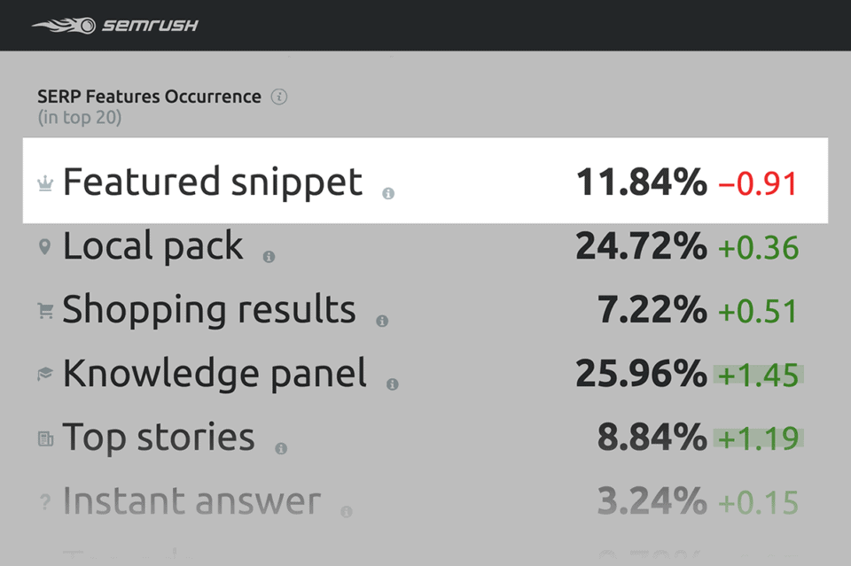
Task: Open the info tooltip next to SERP Features Occurrence
Action: pos(278,97)
